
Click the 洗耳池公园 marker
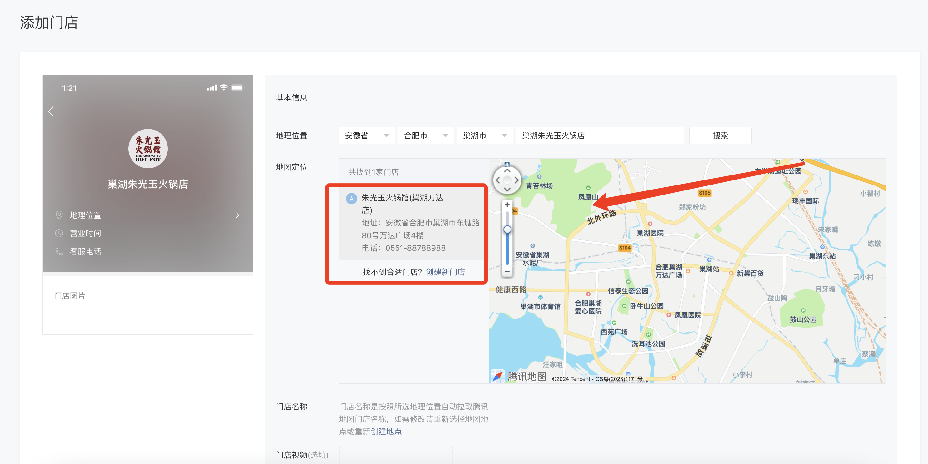point(648,335)
